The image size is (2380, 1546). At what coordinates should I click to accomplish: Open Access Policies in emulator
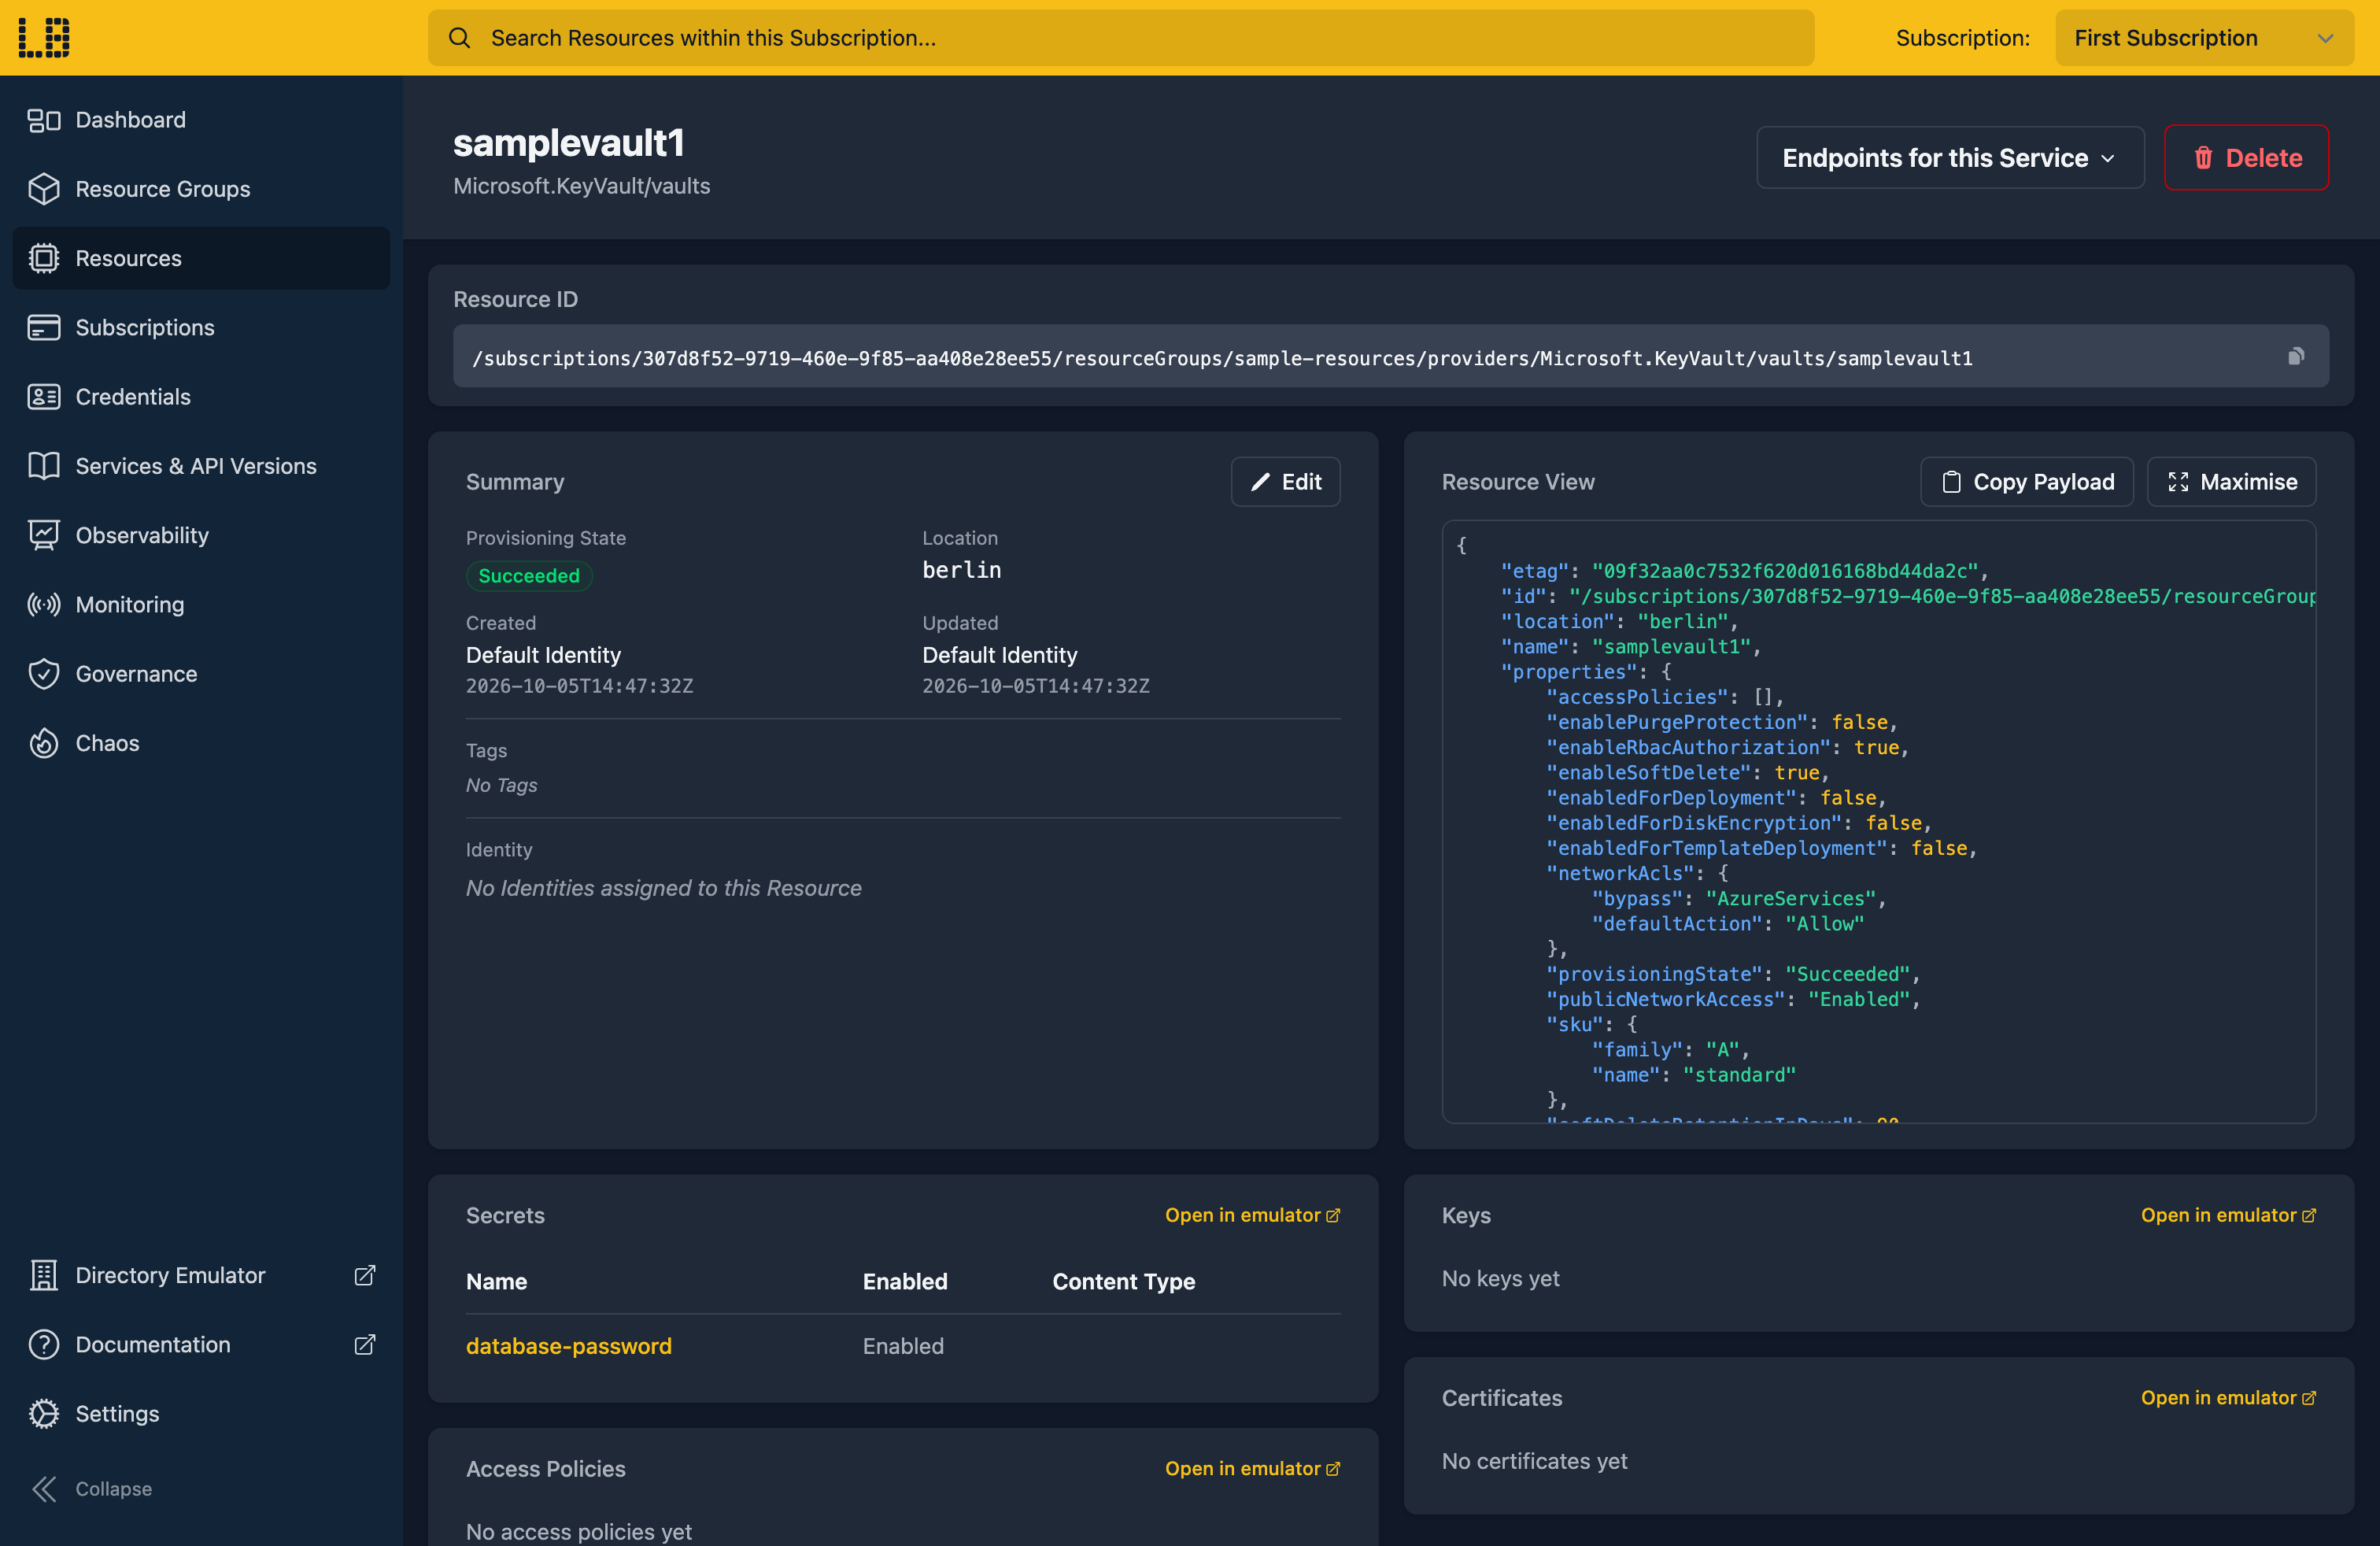tap(1252, 1468)
